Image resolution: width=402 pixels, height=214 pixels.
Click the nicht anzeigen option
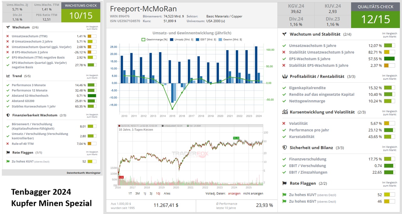click(253, 193)
